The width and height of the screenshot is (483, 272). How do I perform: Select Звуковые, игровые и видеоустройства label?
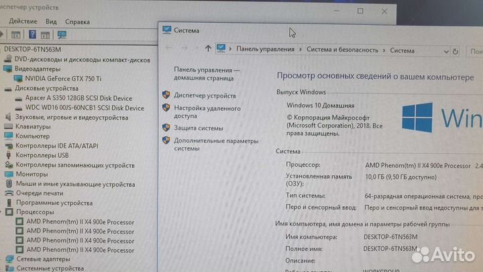click(x=72, y=118)
